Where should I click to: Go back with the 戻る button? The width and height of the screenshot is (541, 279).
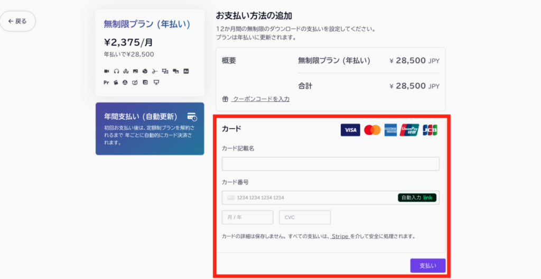pos(17,21)
